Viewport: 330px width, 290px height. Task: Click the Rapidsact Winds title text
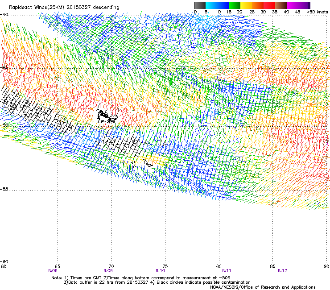click(x=64, y=8)
